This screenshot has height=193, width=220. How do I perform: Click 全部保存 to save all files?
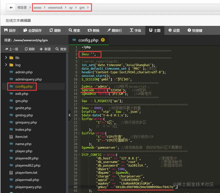tap(33, 31)
